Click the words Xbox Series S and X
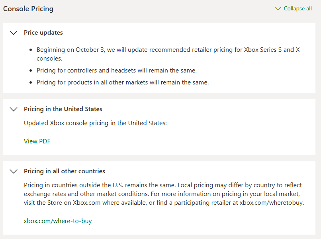Screen dimensions: 321x239 click(x=272, y=50)
